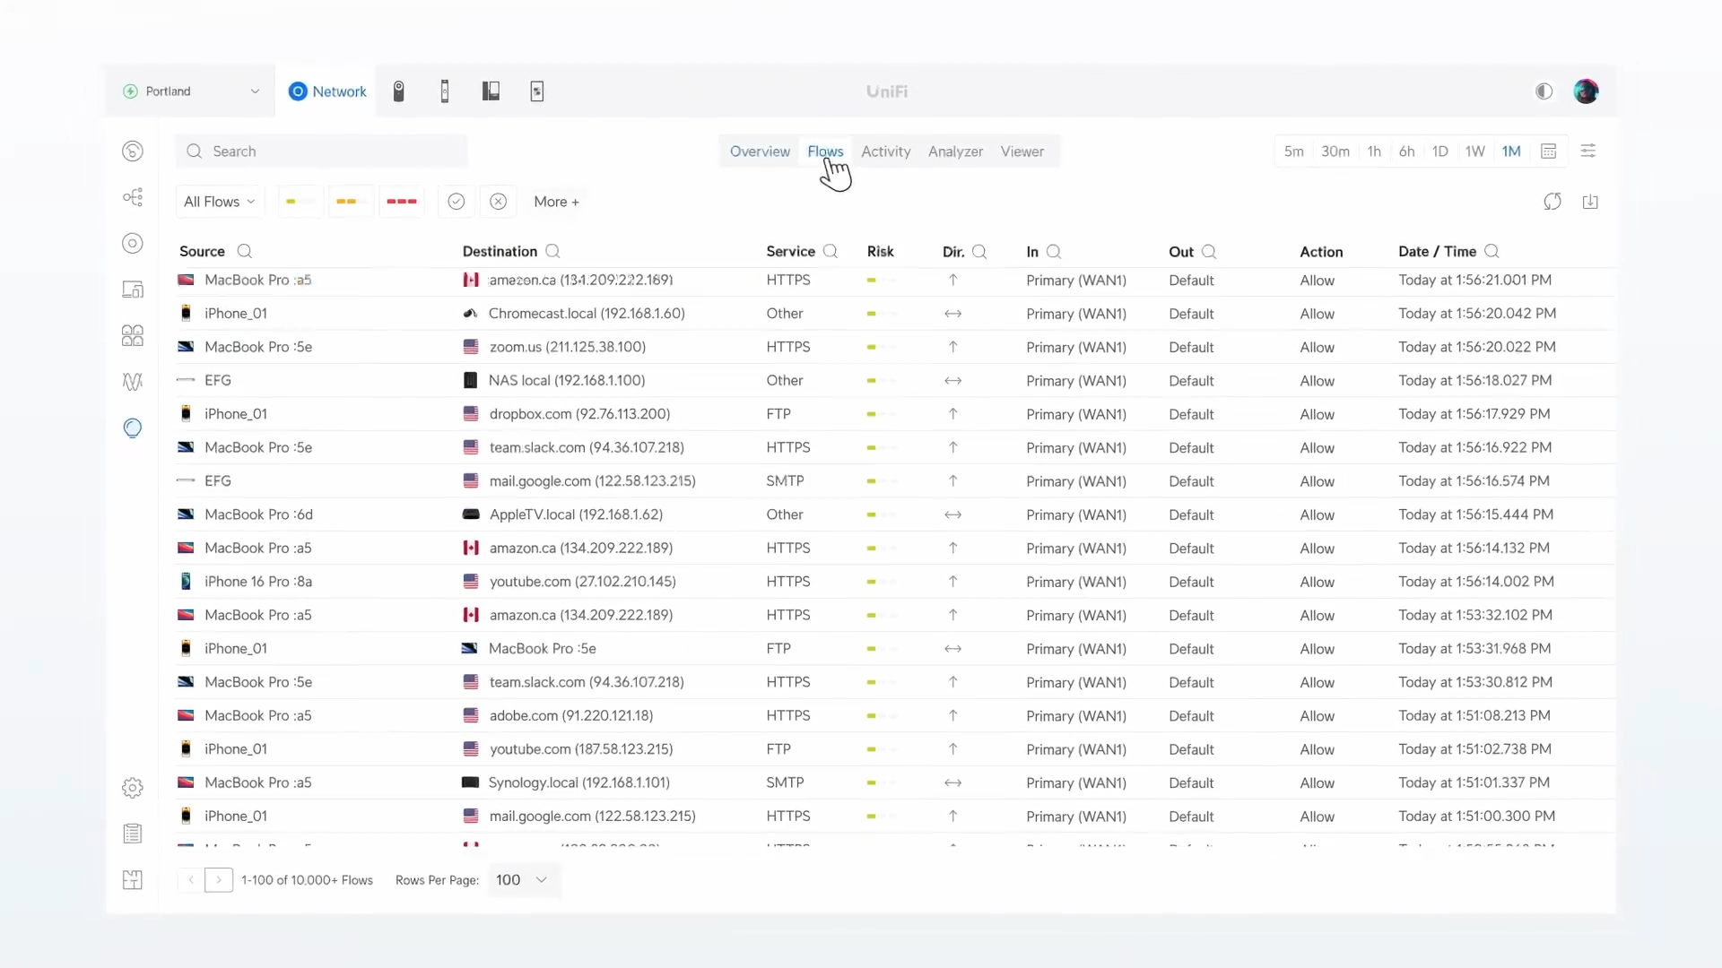1722x968 pixels.
Task: Go to the next page of flows
Action: click(x=219, y=880)
